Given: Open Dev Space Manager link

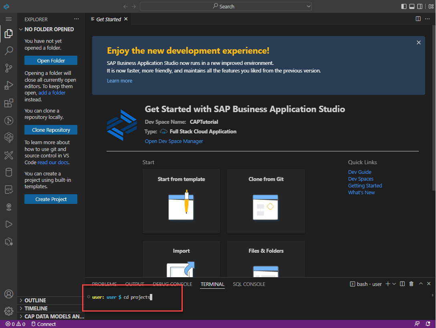Looking at the screenshot, I should [174, 141].
